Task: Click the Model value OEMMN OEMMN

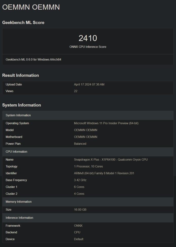Action: (x=85, y=130)
